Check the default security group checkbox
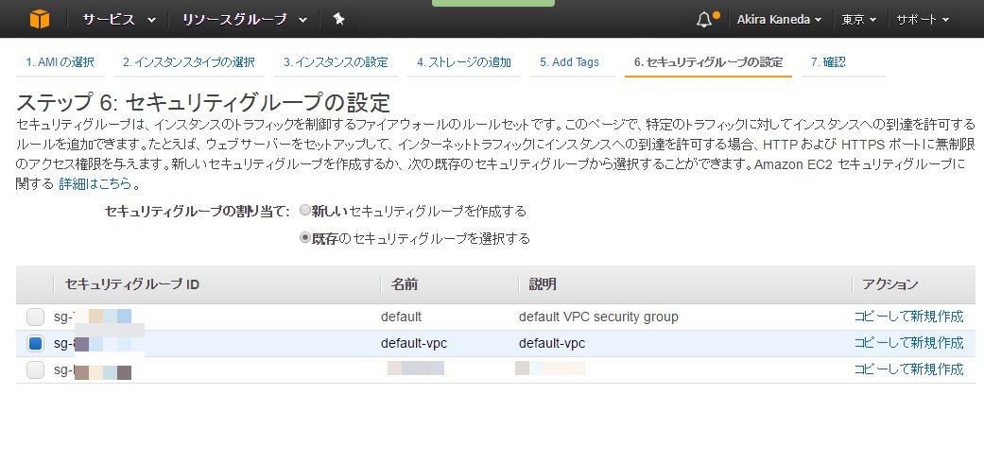 coord(35,317)
